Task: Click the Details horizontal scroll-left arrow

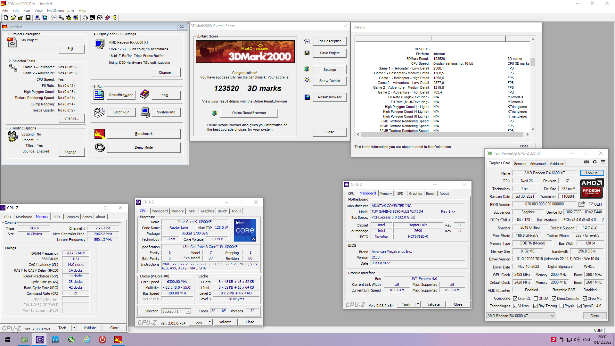Action: click(x=358, y=135)
